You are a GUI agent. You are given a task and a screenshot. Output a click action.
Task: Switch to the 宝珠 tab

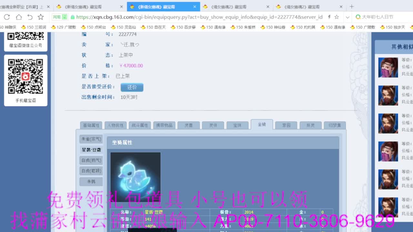237,125
